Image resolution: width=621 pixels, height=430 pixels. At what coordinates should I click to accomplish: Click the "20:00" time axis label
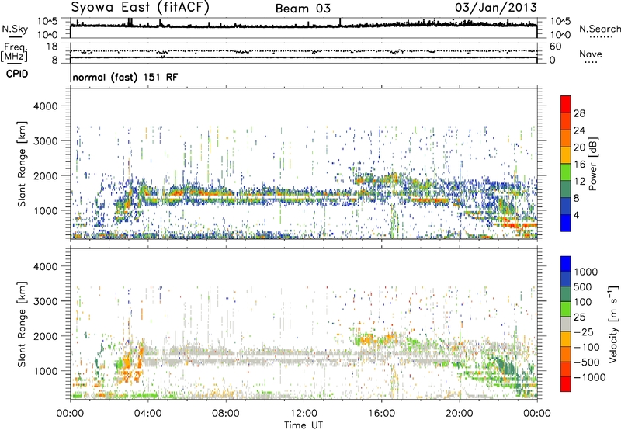pyautogui.click(x=459, y=414)
